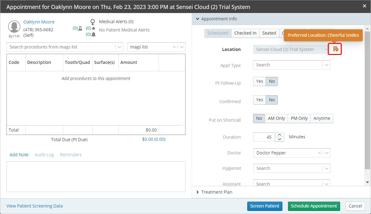Open View Patient Screening Data link
Screen dimensions: 371x214
click(x=35, y=206)
